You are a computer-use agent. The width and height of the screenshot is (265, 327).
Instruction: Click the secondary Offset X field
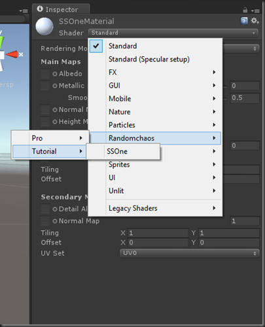[158, 243]
